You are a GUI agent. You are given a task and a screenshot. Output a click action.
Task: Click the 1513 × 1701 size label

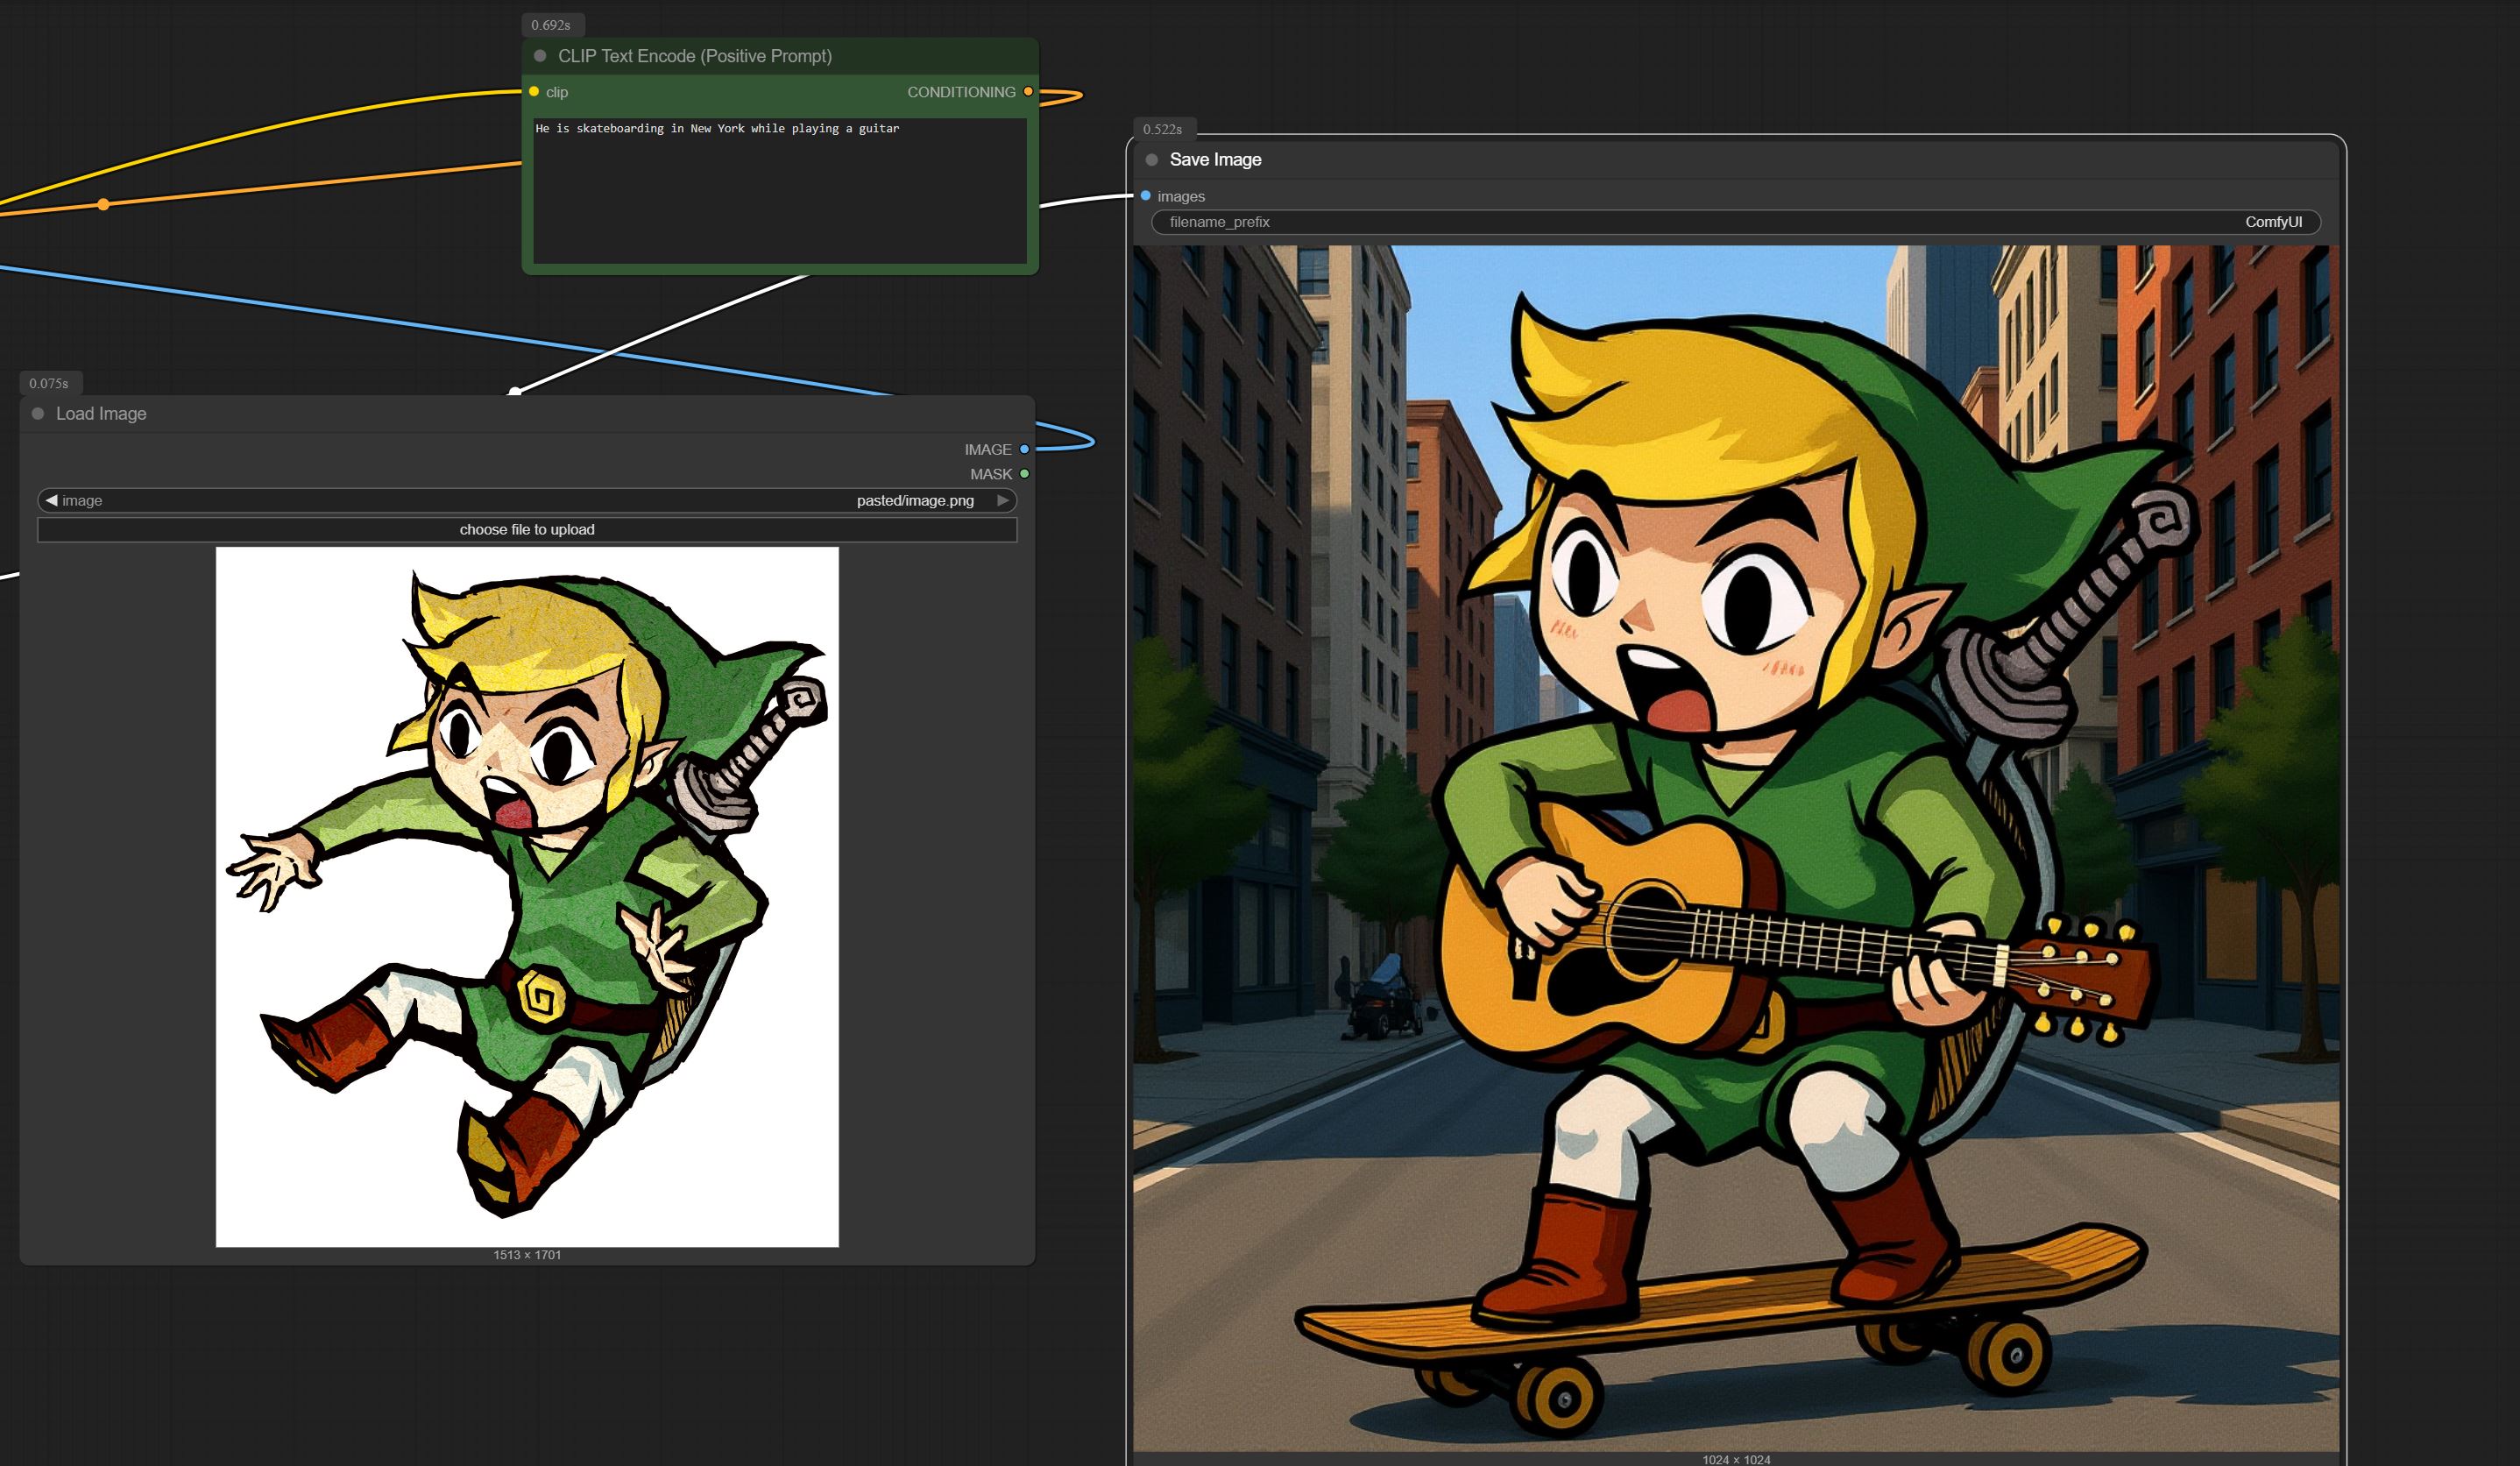pyautogui.click(x=527, y=1255)
